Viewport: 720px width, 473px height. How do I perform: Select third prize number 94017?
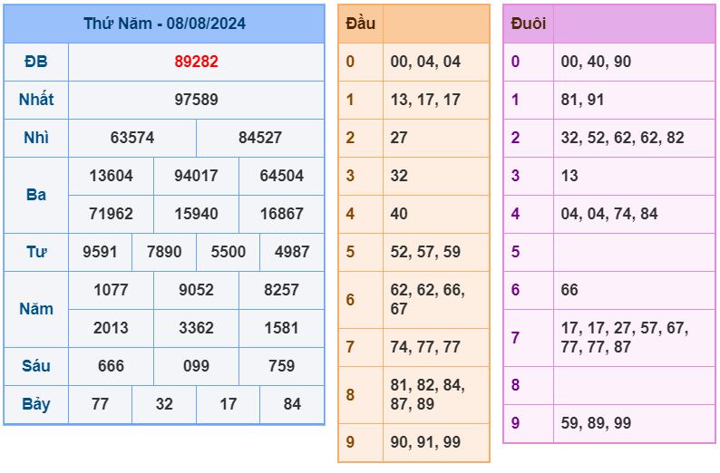[x=196, y=176]
